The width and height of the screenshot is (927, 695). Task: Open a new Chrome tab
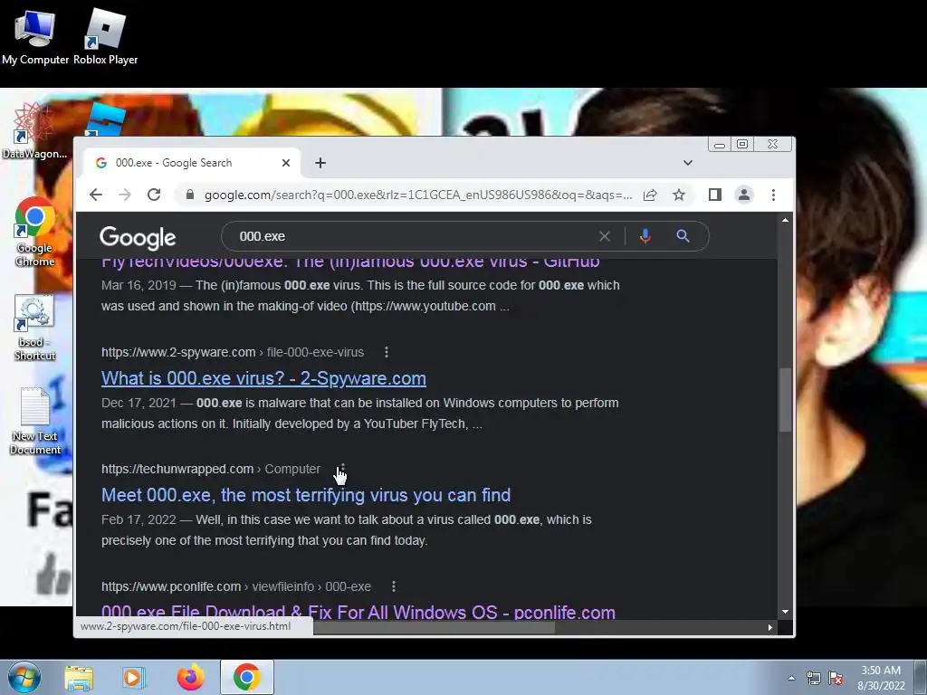pos(320,163)
